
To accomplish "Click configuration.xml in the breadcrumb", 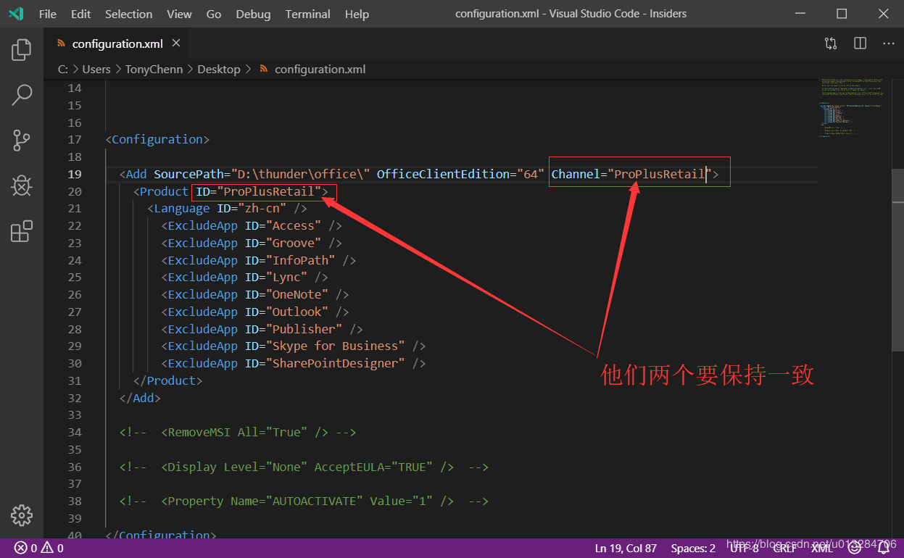I will pyautogui.click(x=320, y=69).
